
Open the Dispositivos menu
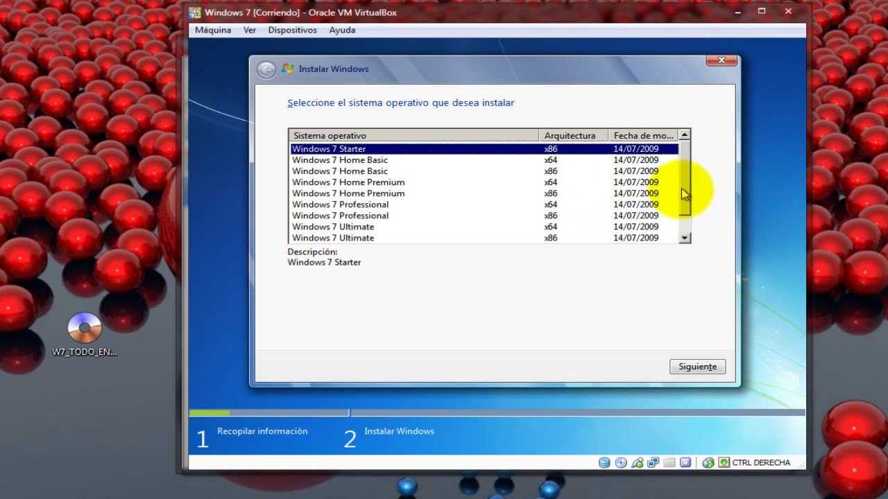click(292, 30)
